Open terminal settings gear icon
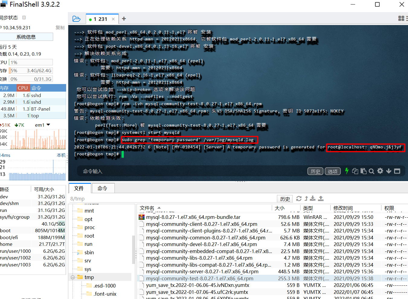 pyautogui.click(x=380, y=171)
